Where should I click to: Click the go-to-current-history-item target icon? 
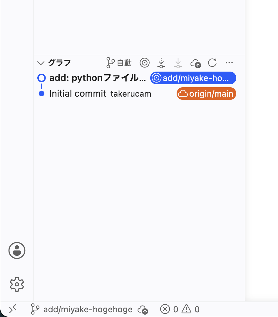(x=145, y=63)
